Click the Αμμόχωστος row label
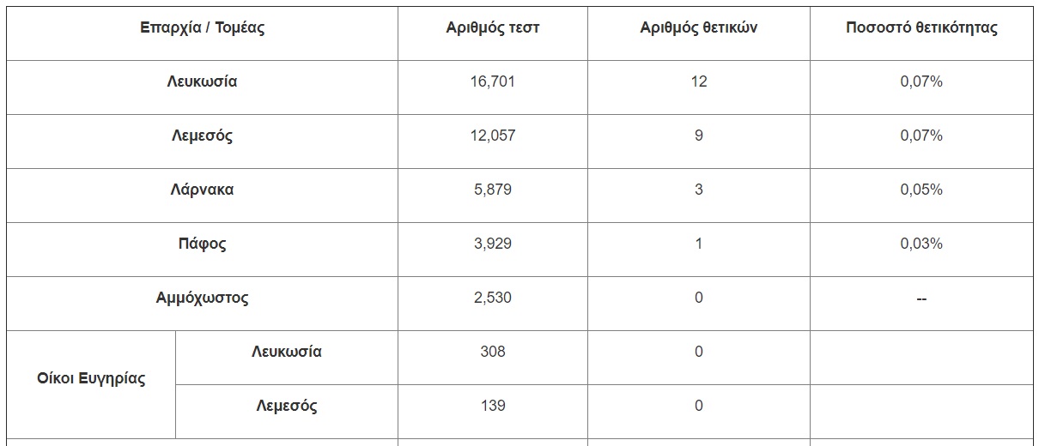 (202, 298)
